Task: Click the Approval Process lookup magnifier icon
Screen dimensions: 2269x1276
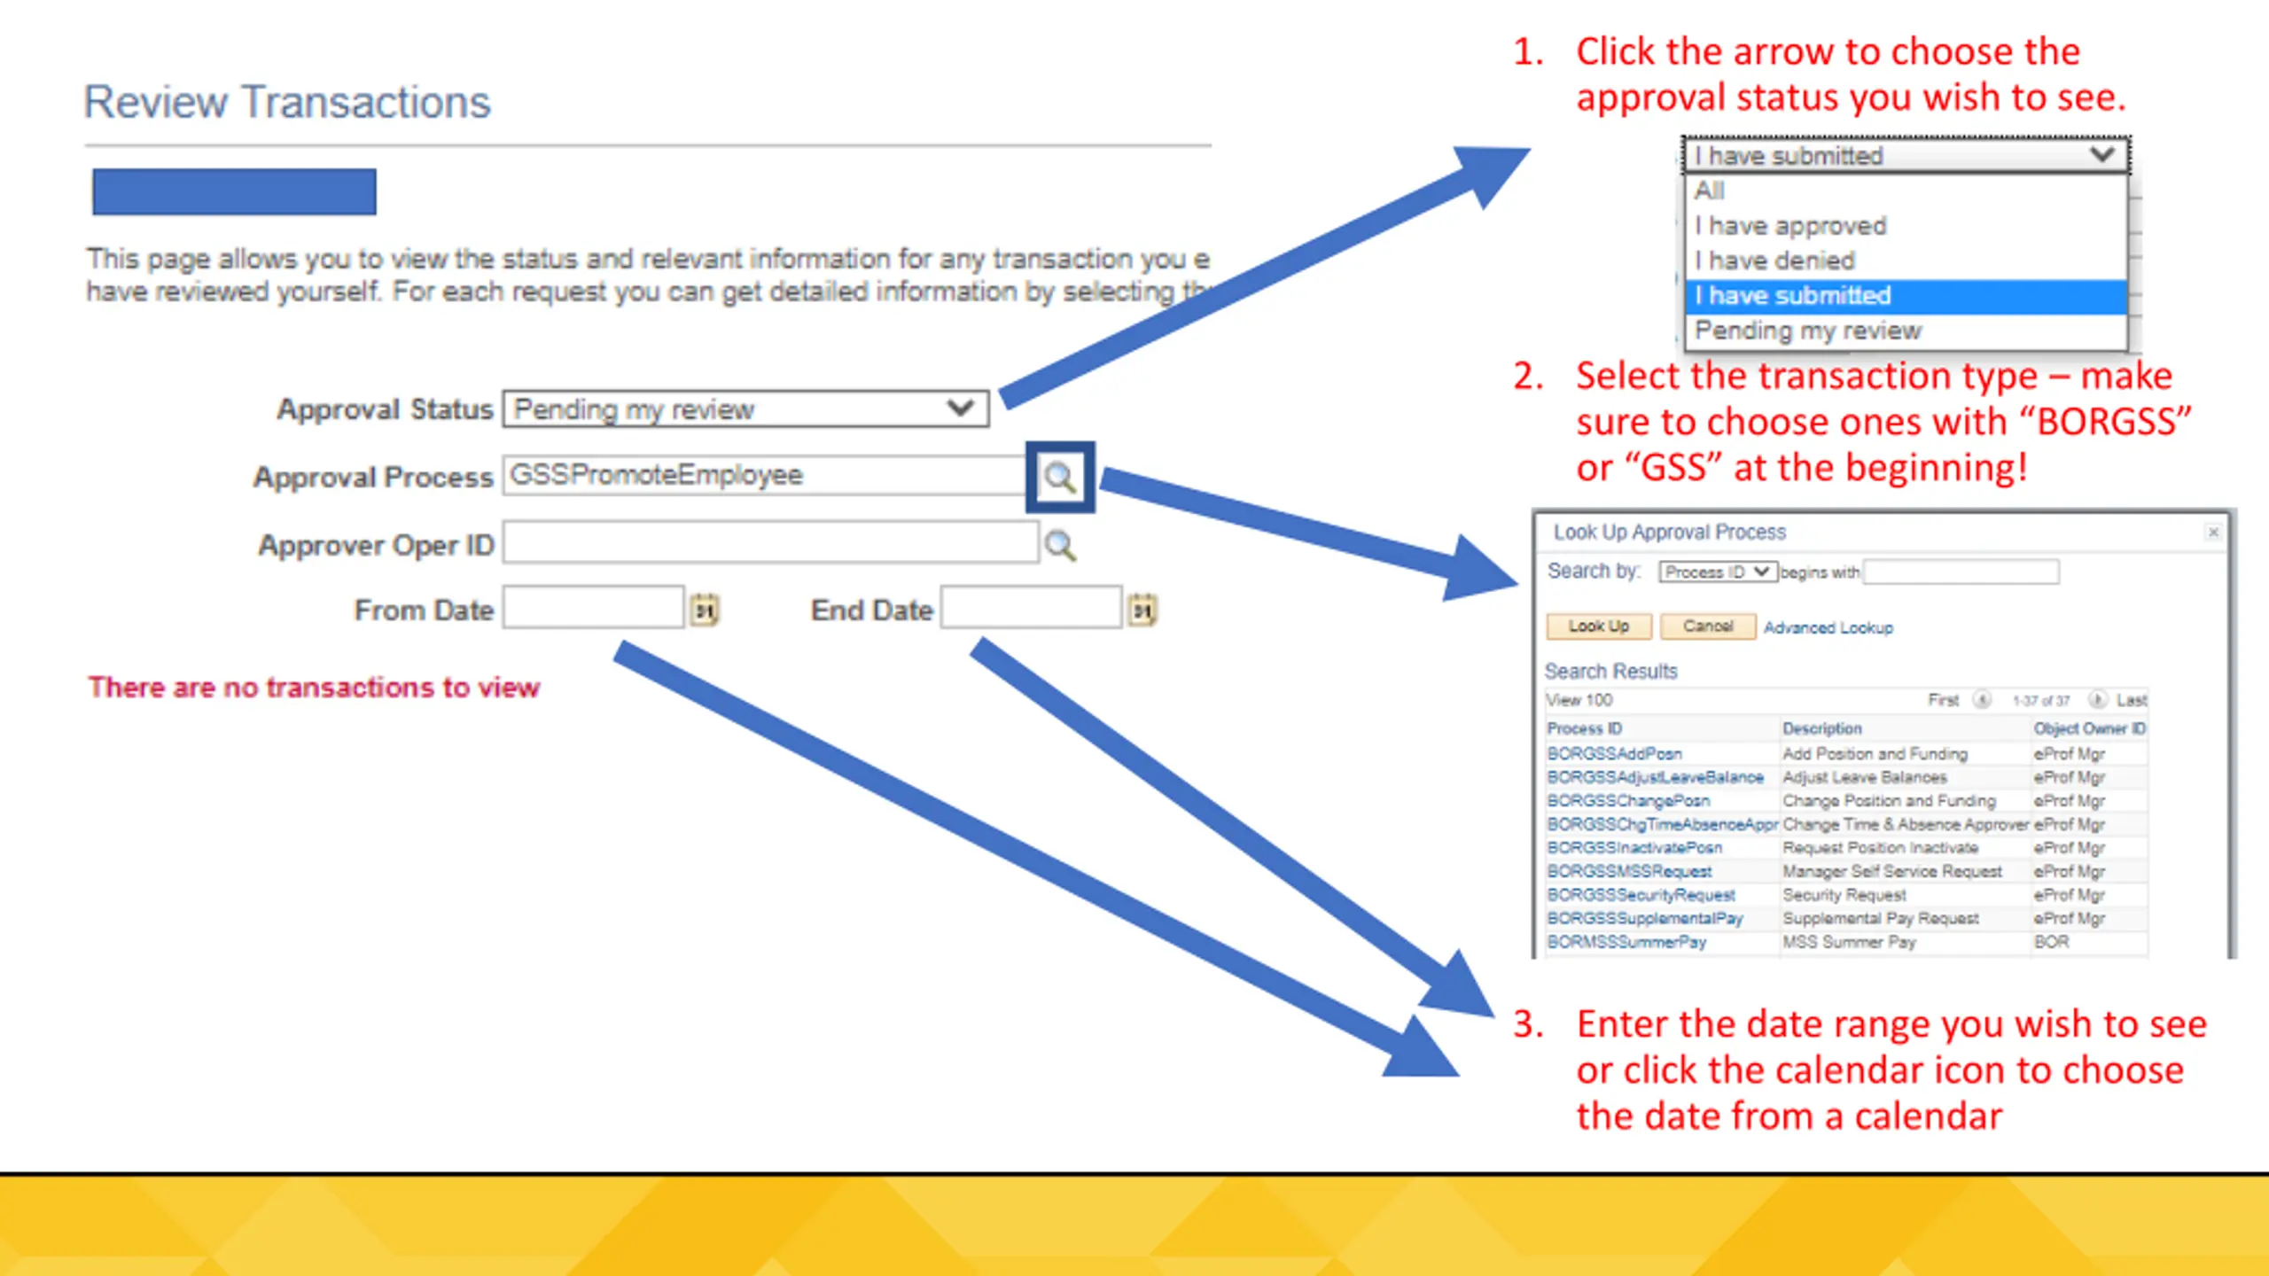Action: point(1059,477)
